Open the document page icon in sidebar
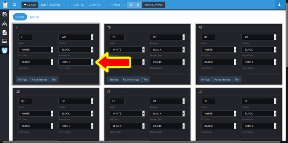288x143 pixels. coord(4,32)
